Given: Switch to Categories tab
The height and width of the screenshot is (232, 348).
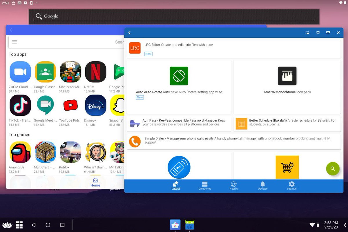Looking at the screenshot, I should pyautogui.click(x=205, y=186).
